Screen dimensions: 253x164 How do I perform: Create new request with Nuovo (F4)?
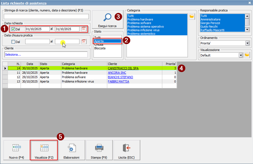(16, 150)
